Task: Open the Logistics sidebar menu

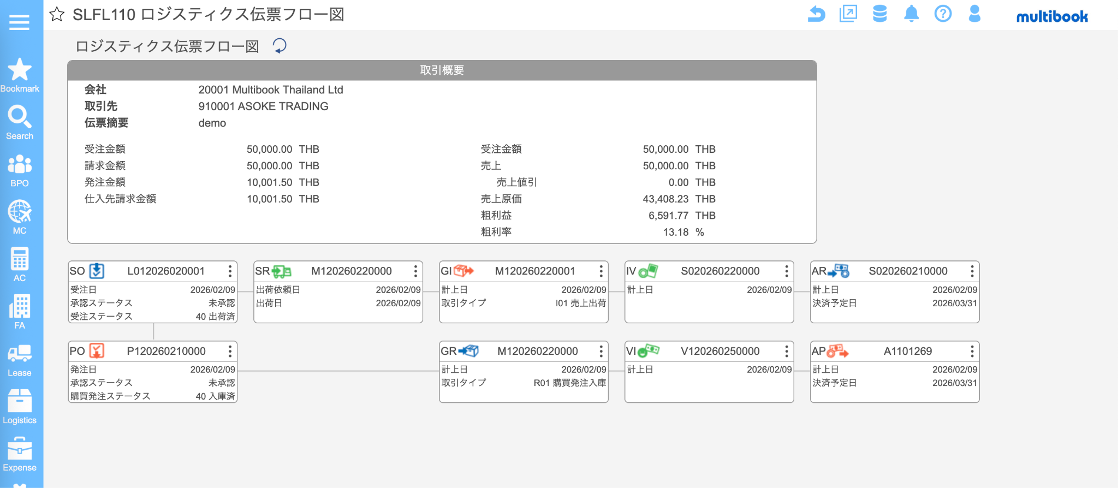Action: click(x=20, y=407)
